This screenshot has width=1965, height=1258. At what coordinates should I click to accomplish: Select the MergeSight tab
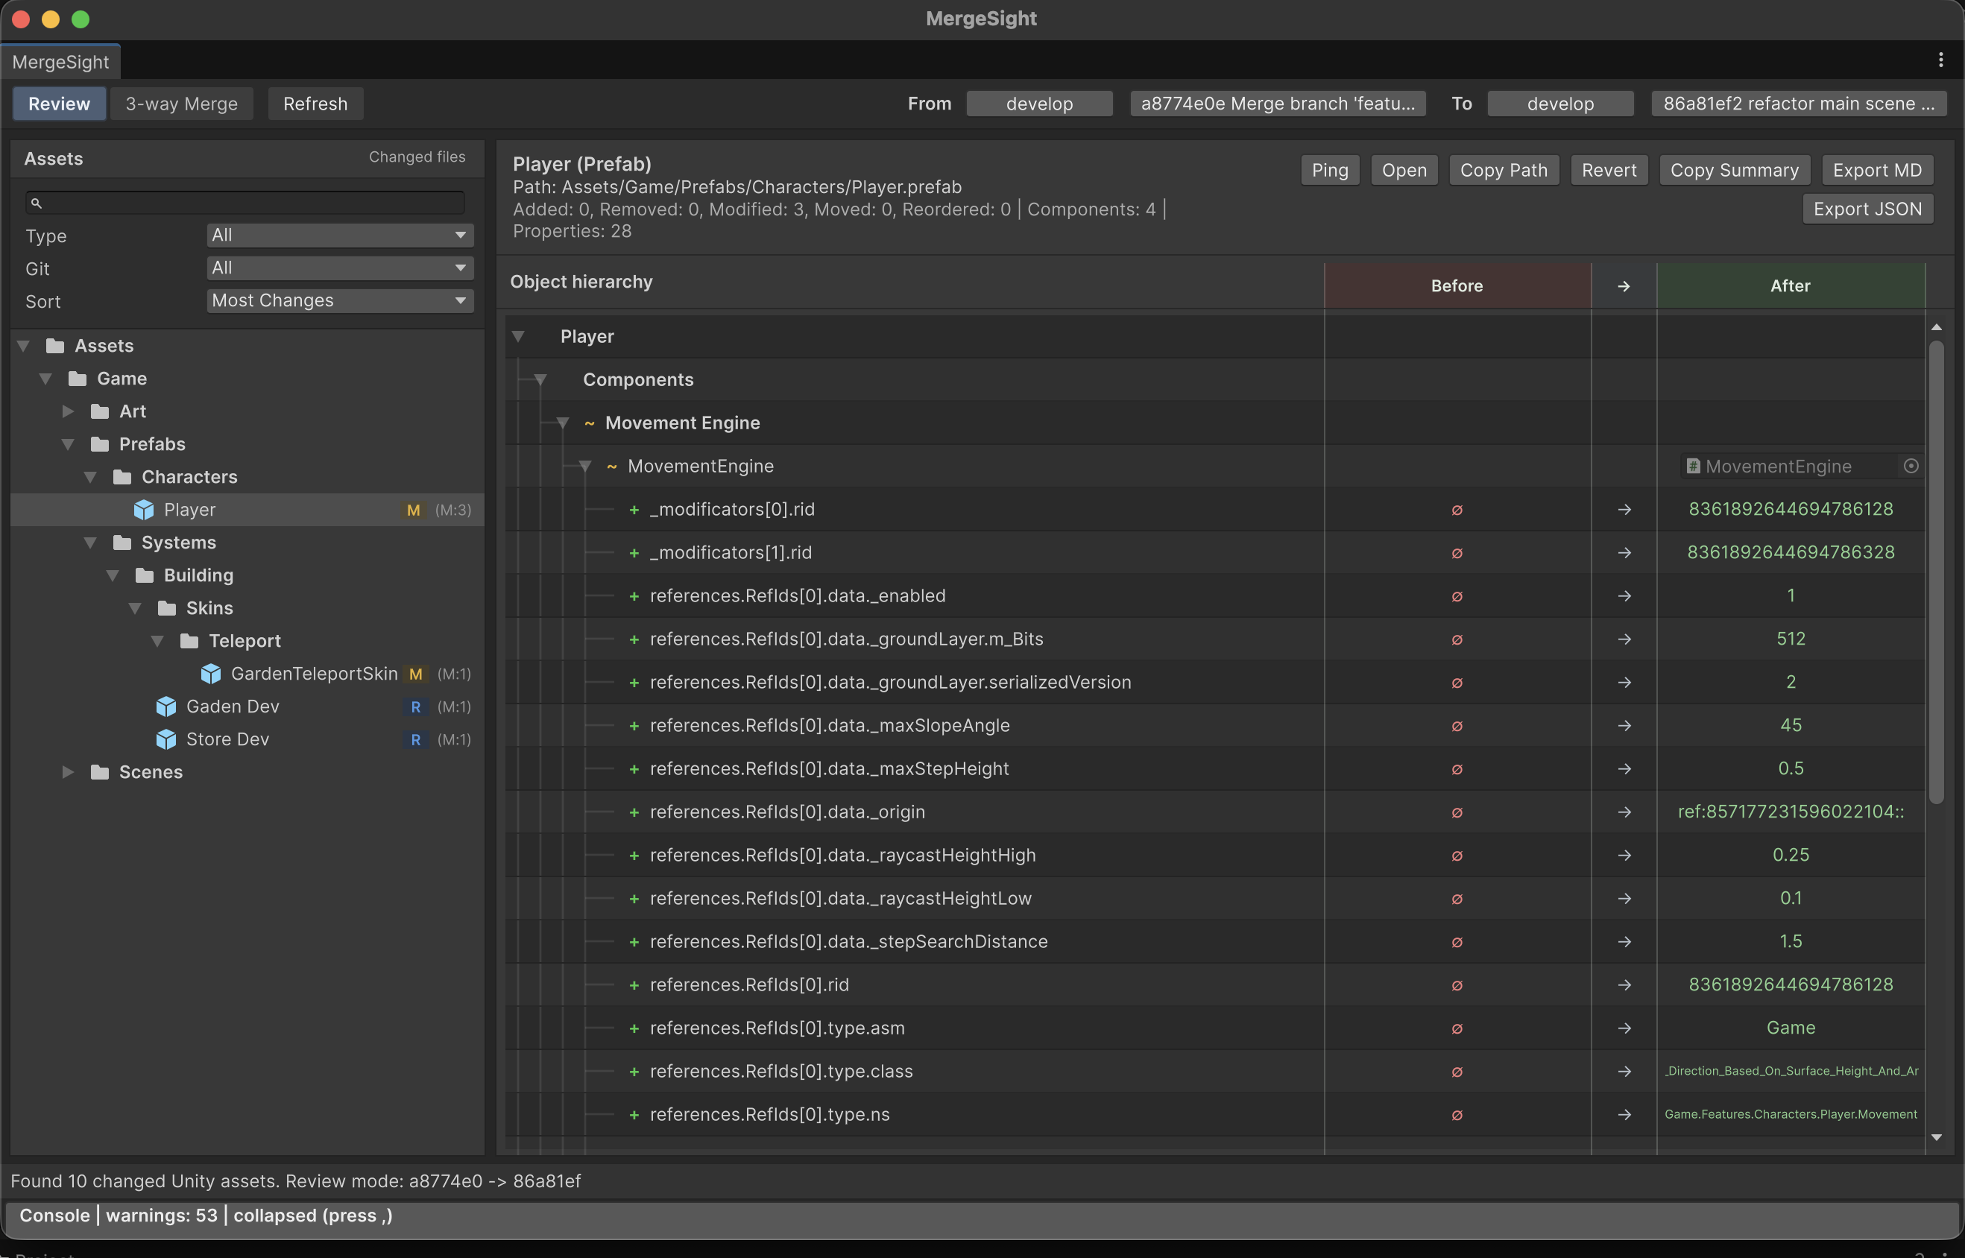pos(60,62)
